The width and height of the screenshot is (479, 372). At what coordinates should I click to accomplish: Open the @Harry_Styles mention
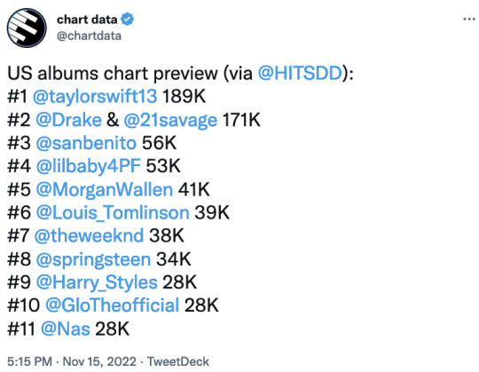(97, 282)
